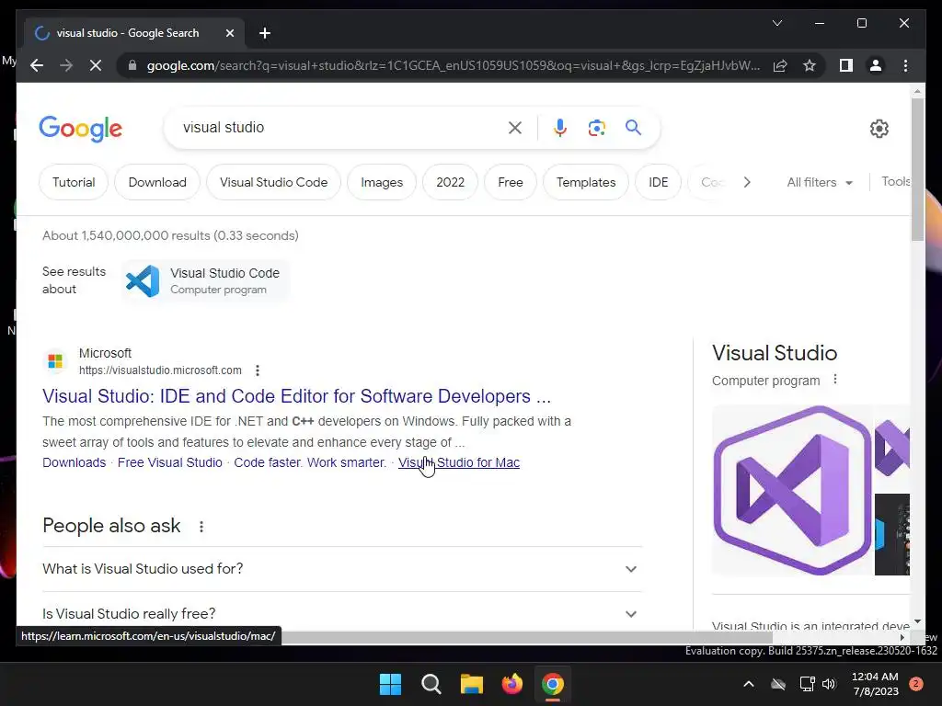Image resolution: width=942 pixels, height=706 pixels.
Task: Click Chrome icon in taskbar
Action: 553,684
